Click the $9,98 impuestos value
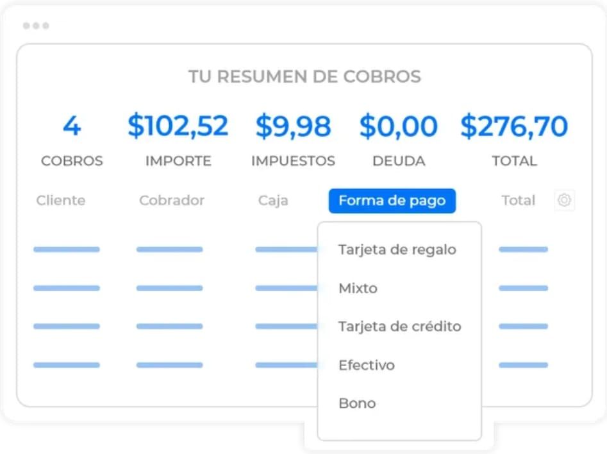 coord(293,126)
